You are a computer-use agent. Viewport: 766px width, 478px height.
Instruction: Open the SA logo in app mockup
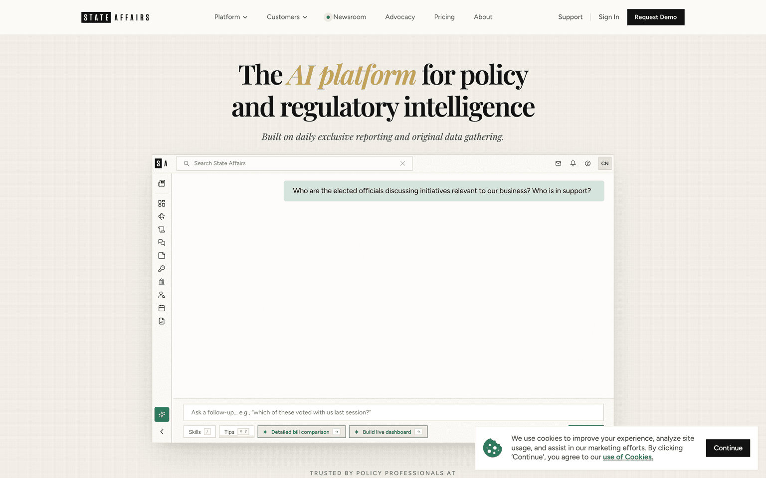pos(161,163)
